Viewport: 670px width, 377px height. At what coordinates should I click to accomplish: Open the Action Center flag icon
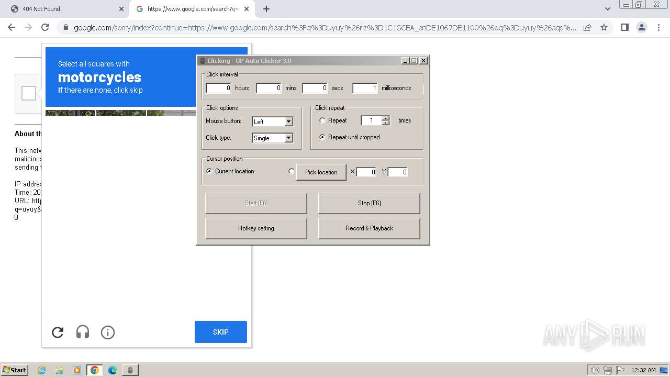pyautogui.click(x=620, y=370)
